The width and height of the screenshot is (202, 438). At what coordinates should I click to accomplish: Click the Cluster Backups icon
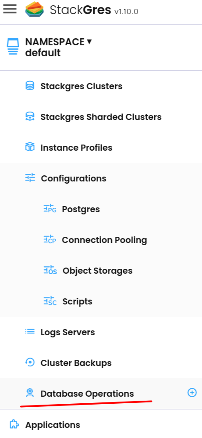tap(30, 362)
